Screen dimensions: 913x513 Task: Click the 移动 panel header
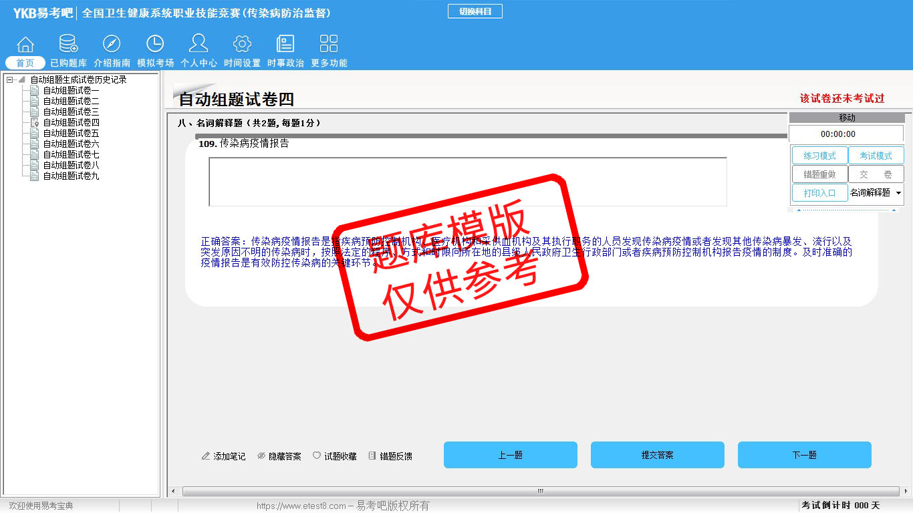coord(846,118)
